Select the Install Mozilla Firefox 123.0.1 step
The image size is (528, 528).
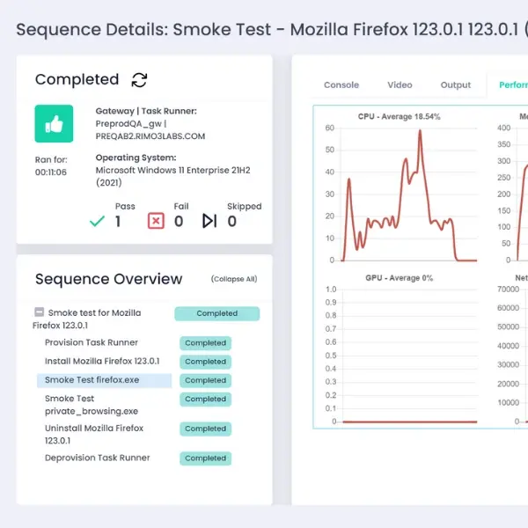(102, 361)
